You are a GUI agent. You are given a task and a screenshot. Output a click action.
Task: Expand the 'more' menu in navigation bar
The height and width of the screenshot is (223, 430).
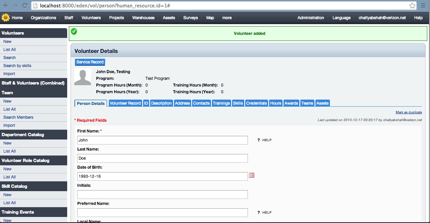[x=227, y=18]
